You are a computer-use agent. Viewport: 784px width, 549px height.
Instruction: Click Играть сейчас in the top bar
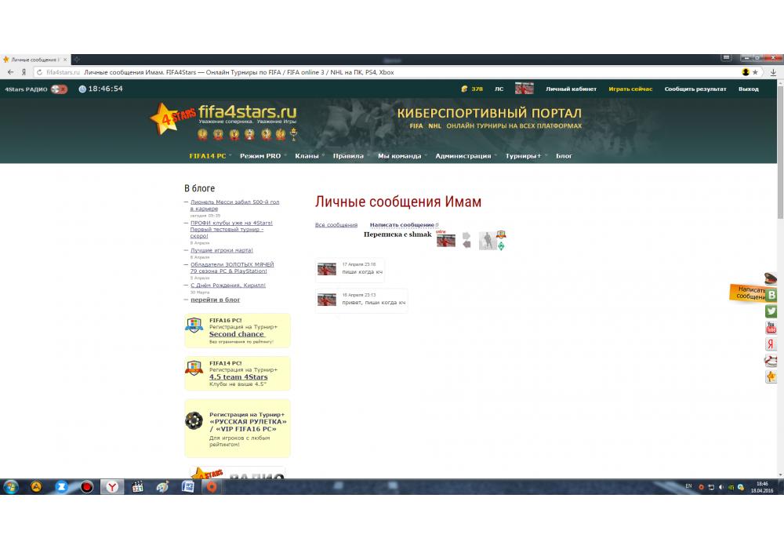(630, 89)
